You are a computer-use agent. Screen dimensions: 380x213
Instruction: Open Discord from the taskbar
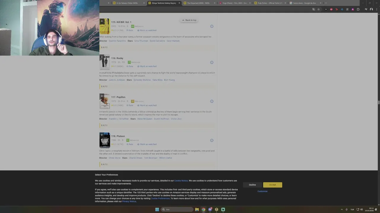tap(210, 209)
